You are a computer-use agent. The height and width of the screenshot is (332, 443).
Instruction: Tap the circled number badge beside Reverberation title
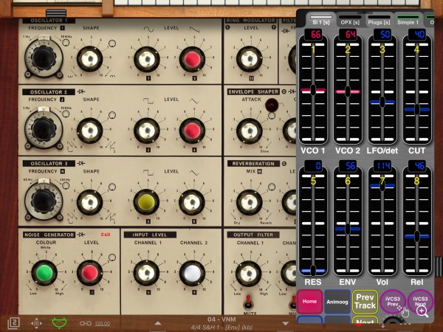(x=284, y=164)
